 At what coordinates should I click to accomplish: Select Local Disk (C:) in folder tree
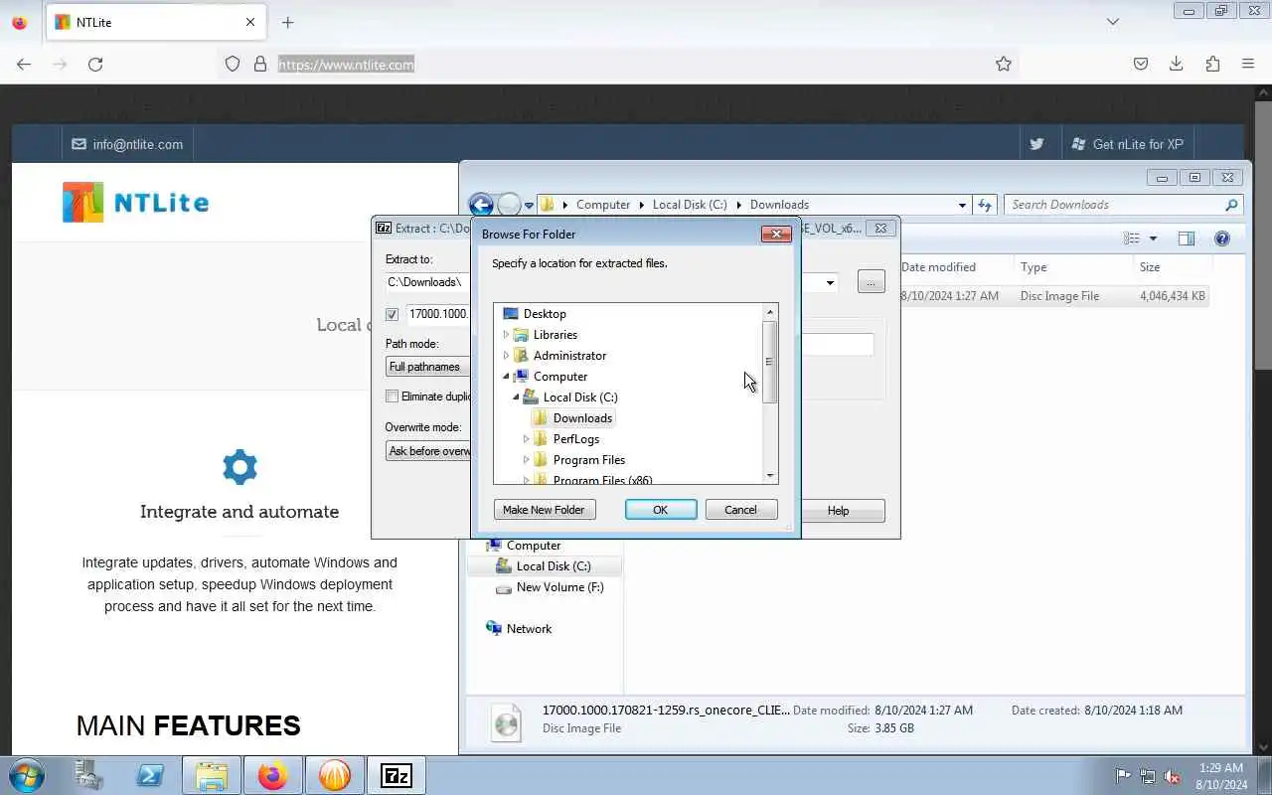click(580, 397)
